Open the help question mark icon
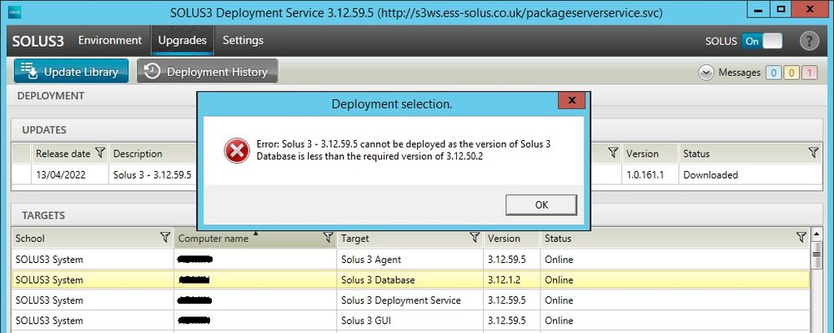 810,41
